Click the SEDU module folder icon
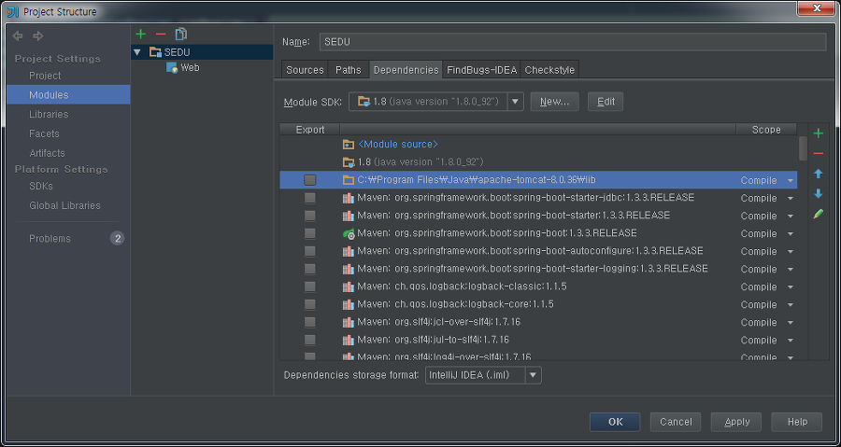 point(155,52)
